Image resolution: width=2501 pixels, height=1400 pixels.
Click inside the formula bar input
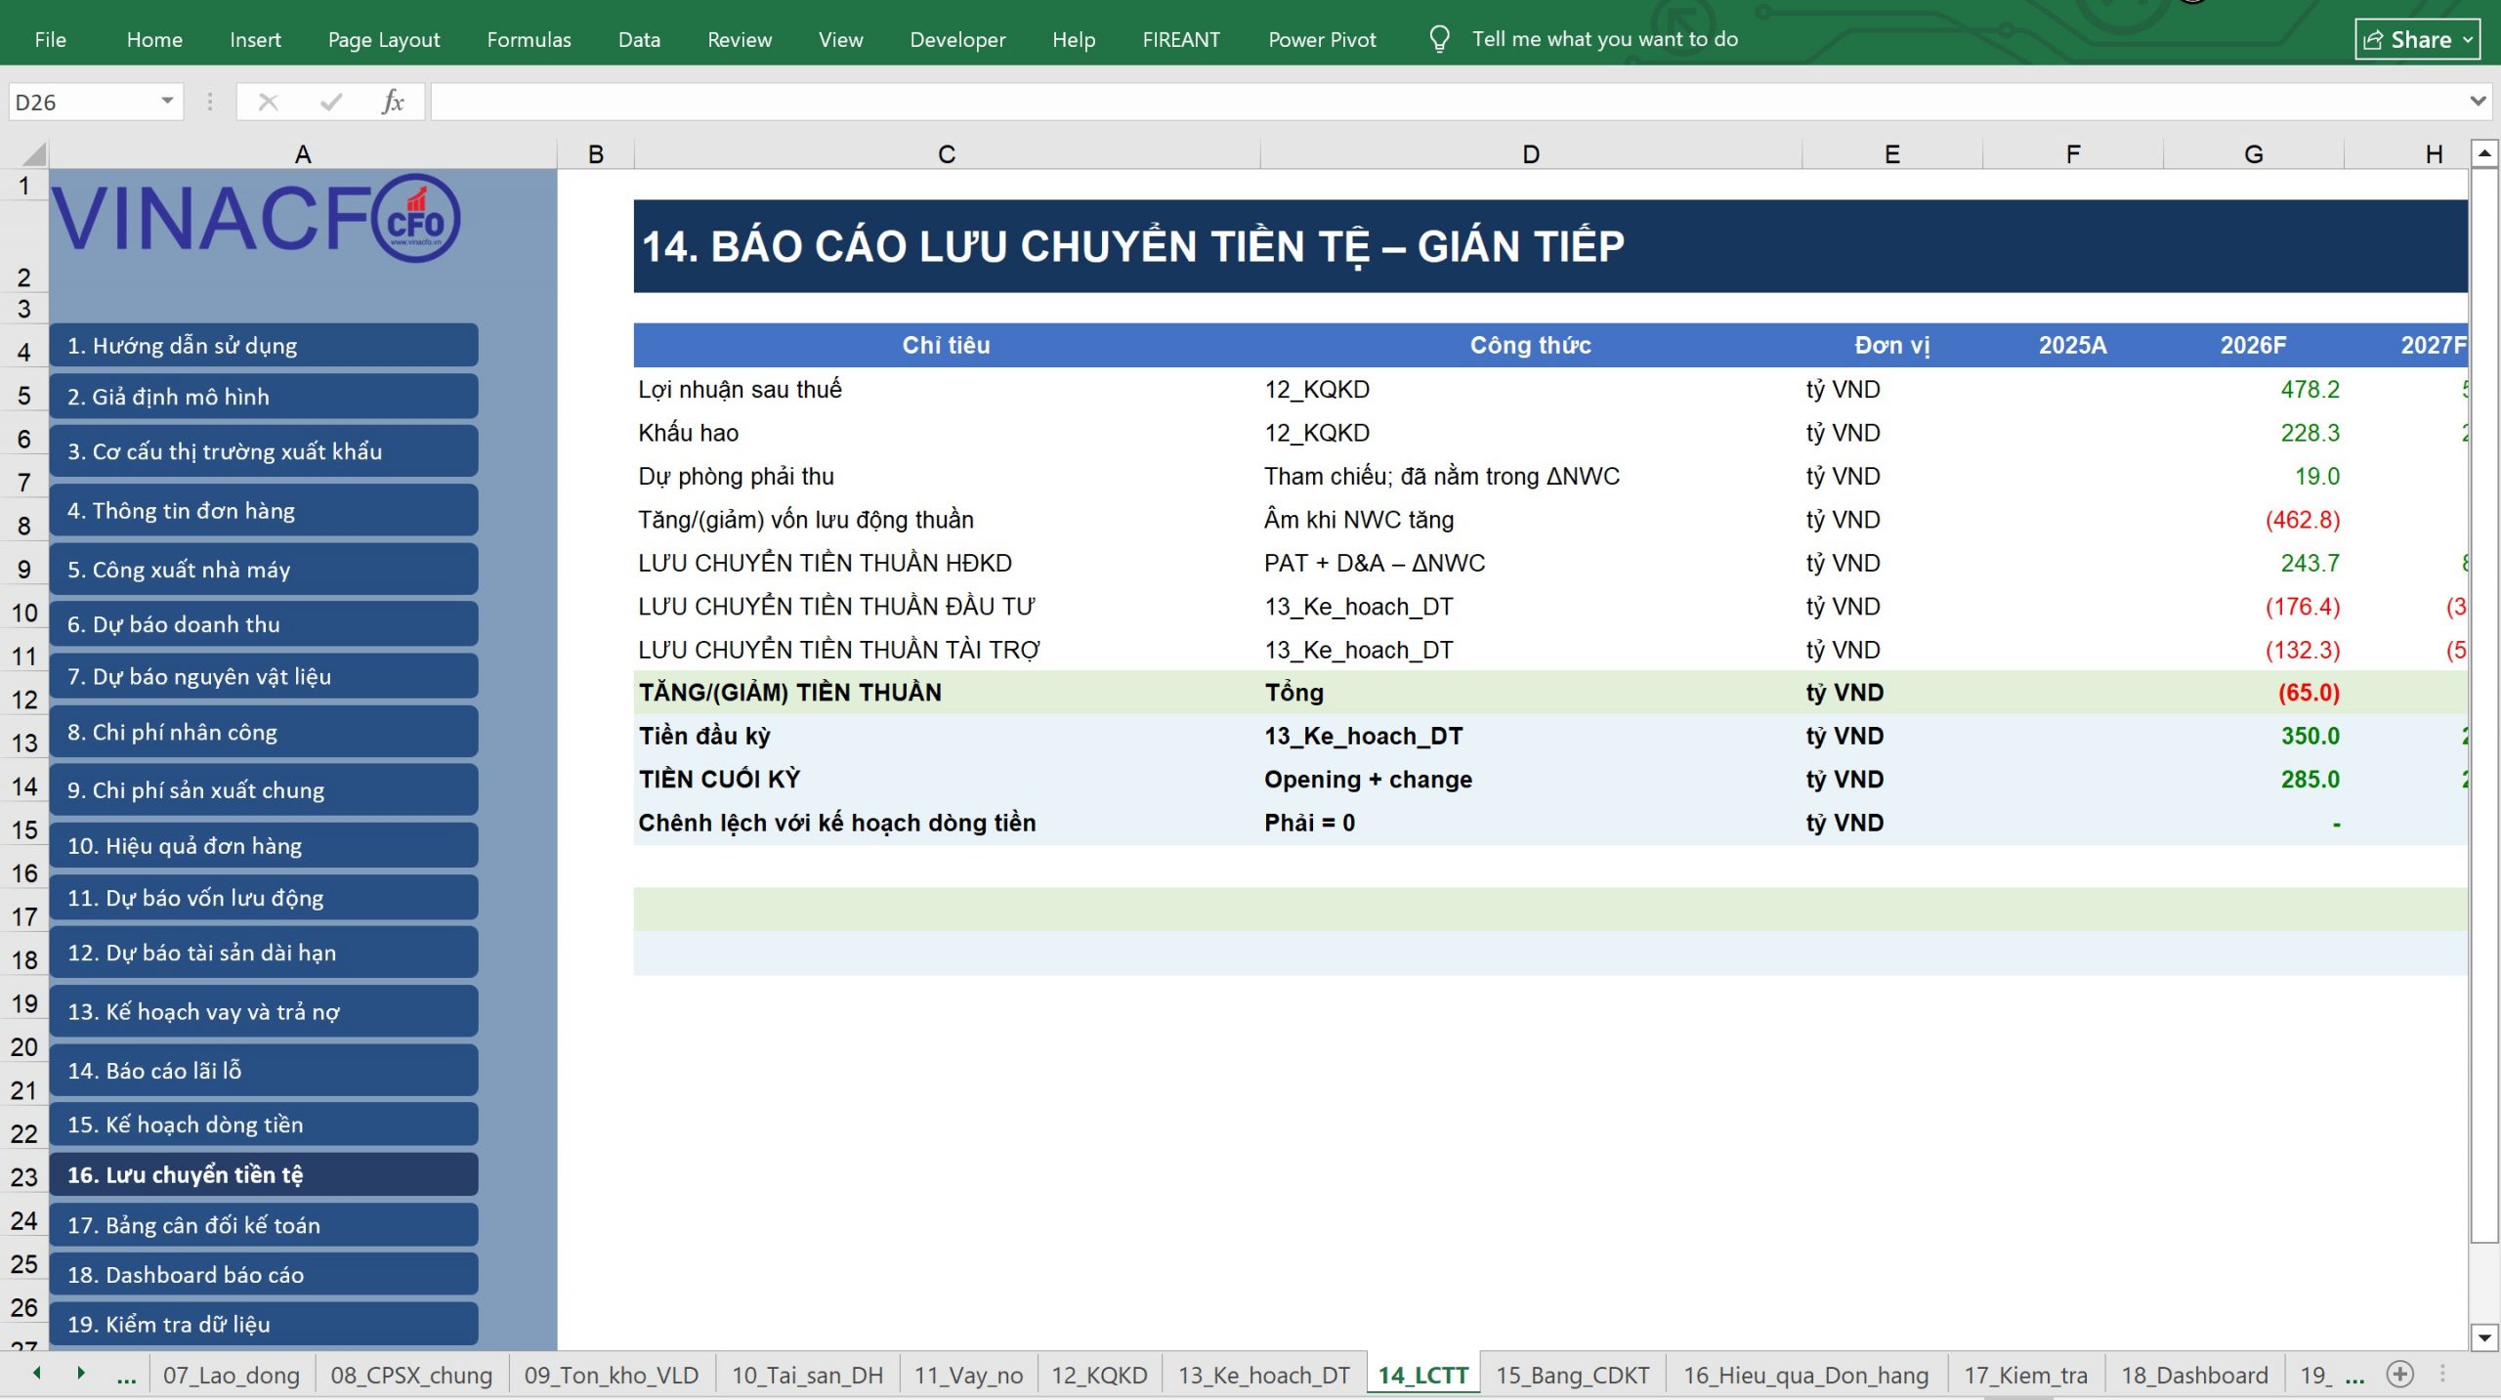(1446, 102)
